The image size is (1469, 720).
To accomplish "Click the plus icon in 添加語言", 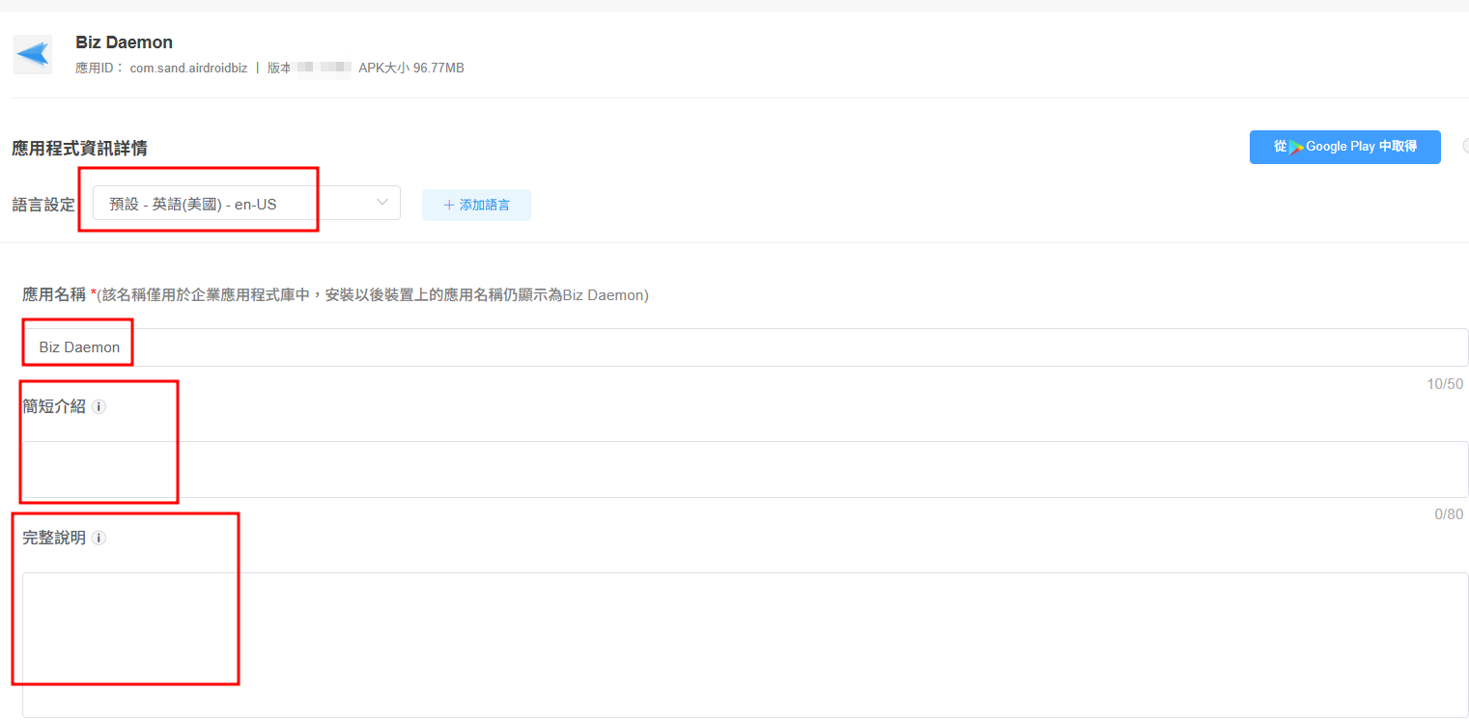I will 448,205.
